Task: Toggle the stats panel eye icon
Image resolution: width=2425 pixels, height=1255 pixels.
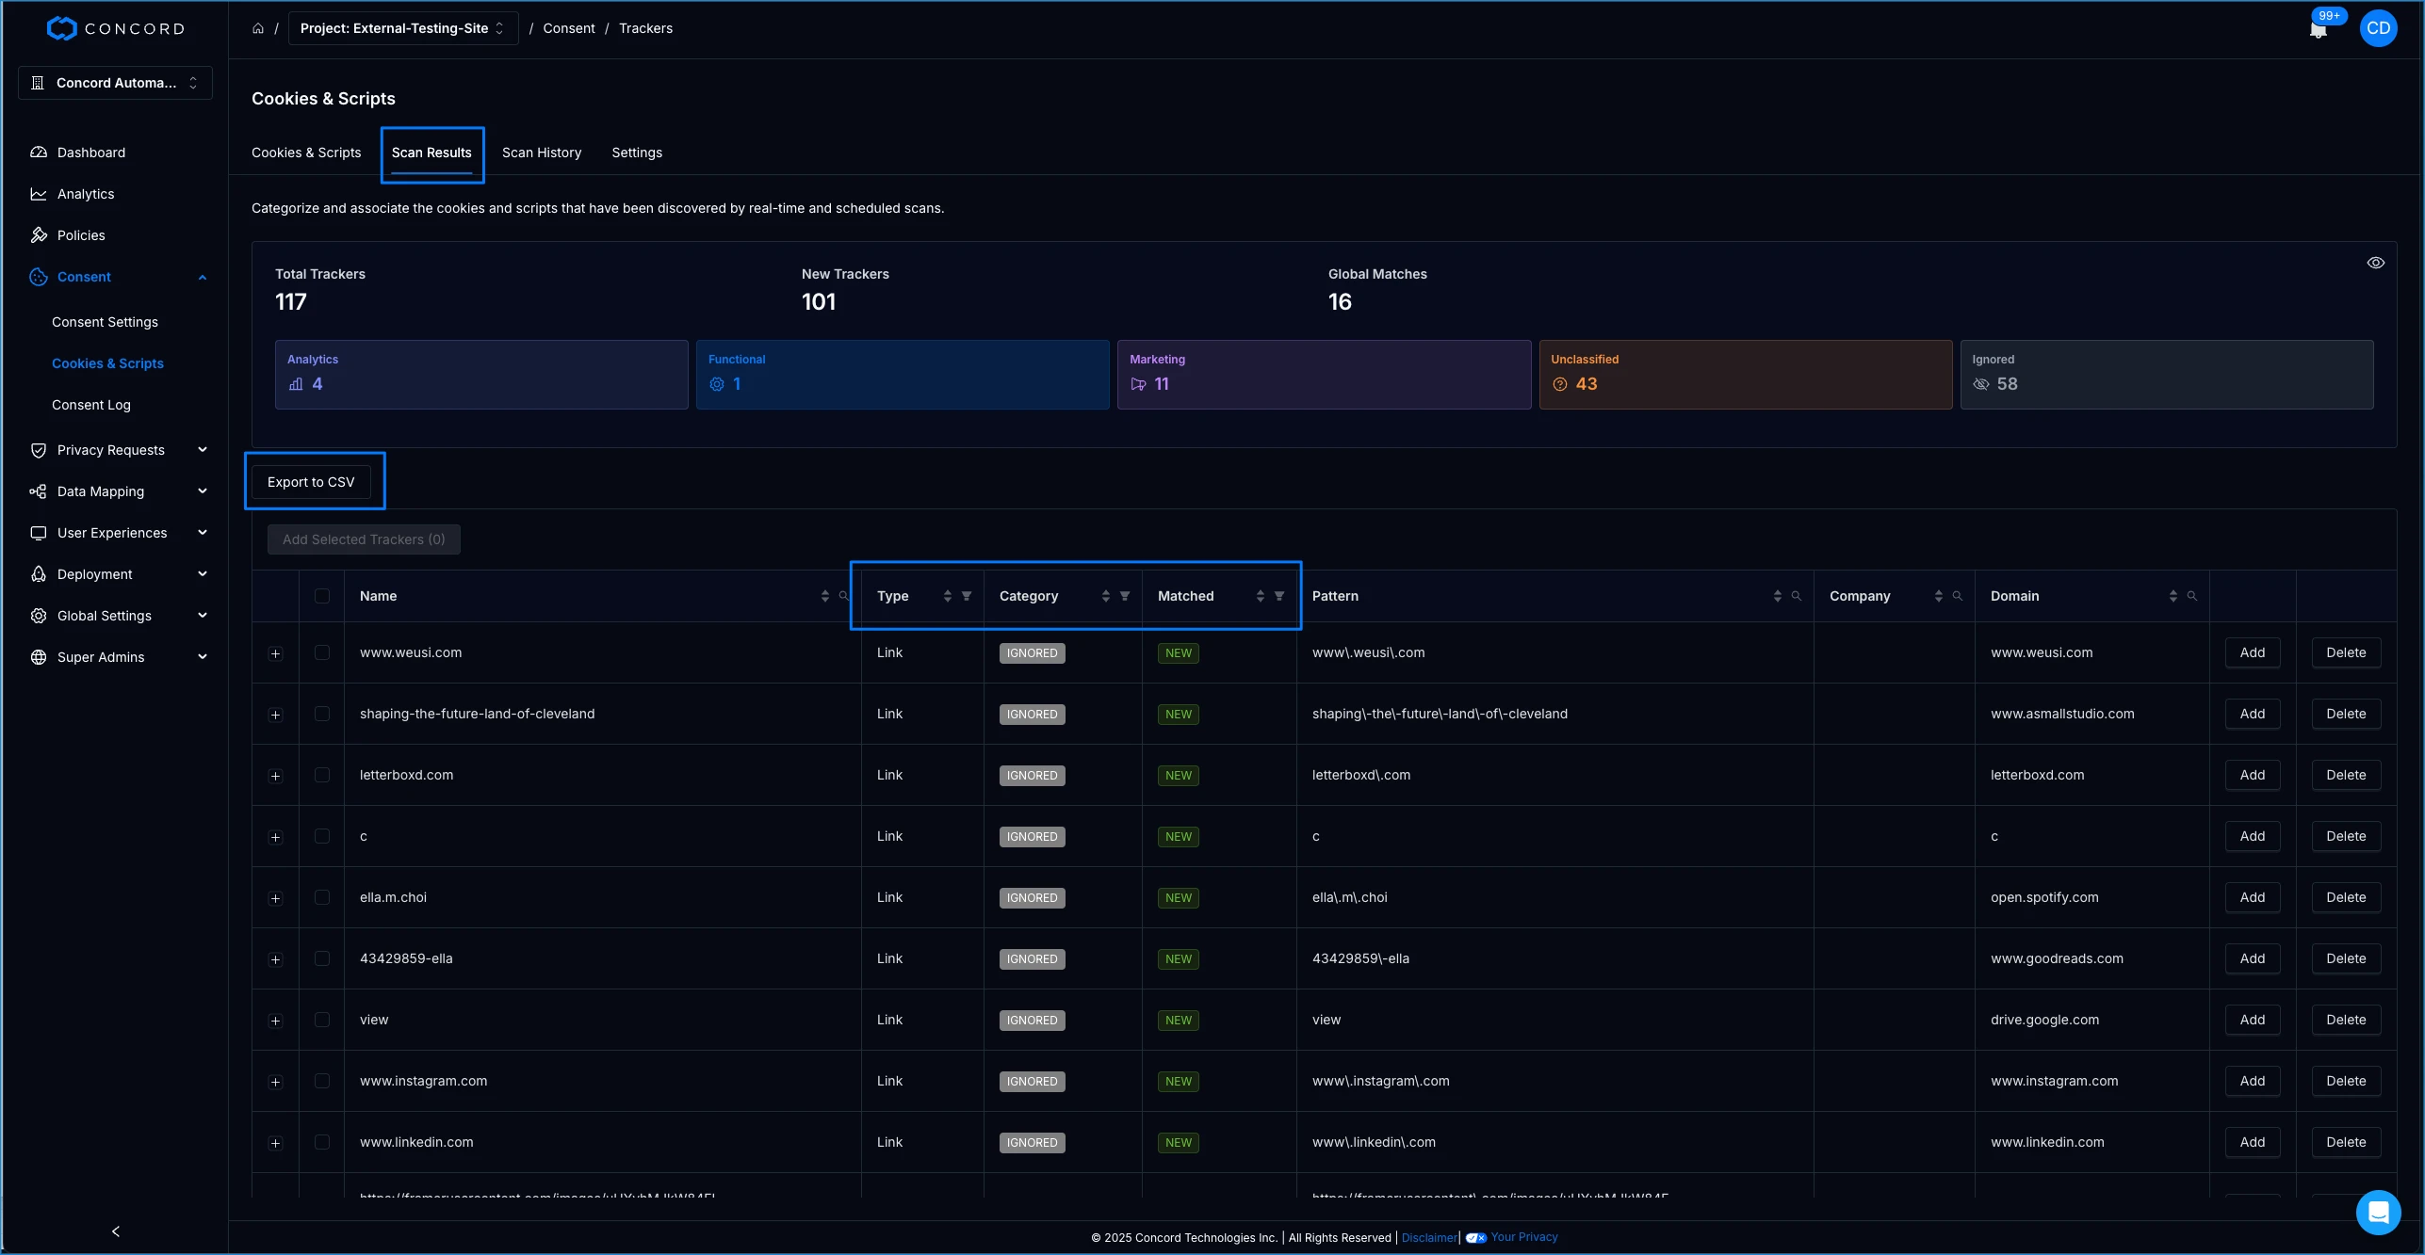Action: 2376,263
